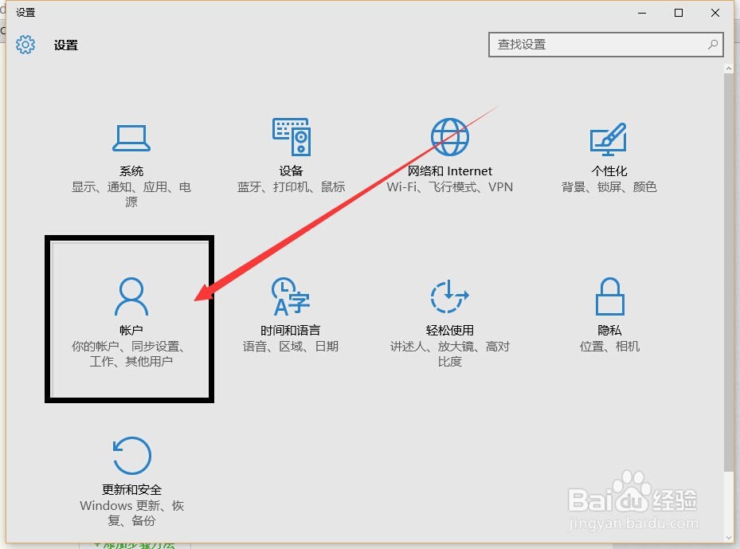The image size is (740, 549).
Task: Click the circular refresh icon above 更新和安全
Action: [x=131, y=456]
